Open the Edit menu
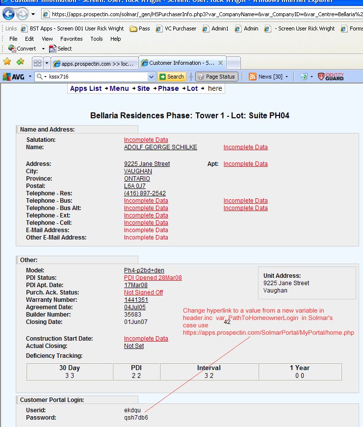 (29, 39)
